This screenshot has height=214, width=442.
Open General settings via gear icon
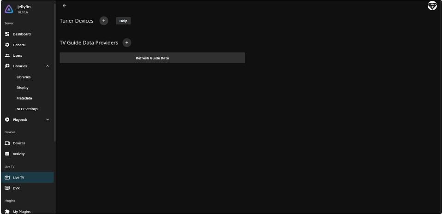[7, 45]
